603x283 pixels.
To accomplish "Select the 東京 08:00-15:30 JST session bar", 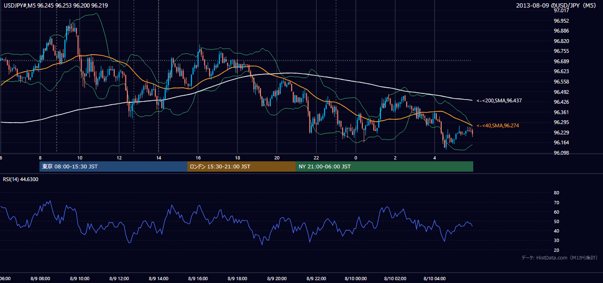I will pos(113,166).
